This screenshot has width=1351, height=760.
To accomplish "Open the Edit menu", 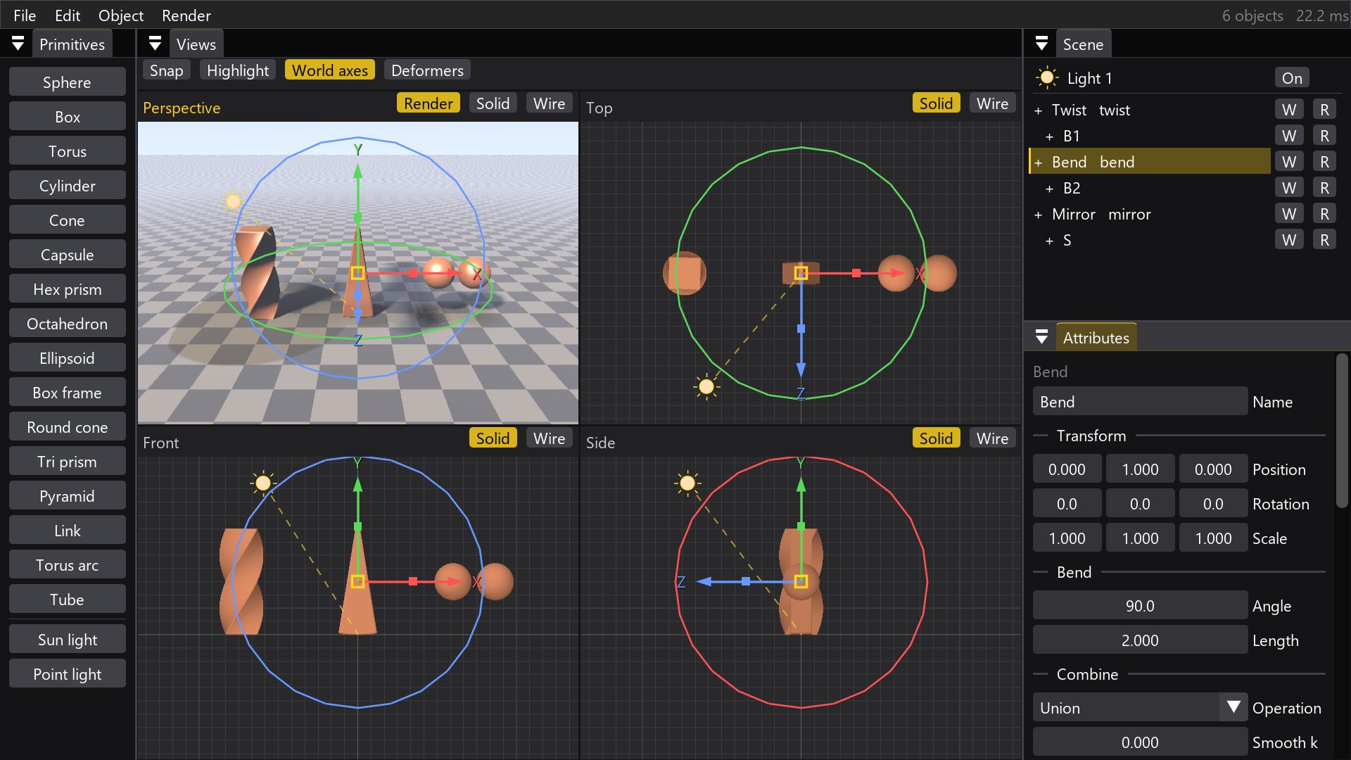I will [x=68, y=15].
